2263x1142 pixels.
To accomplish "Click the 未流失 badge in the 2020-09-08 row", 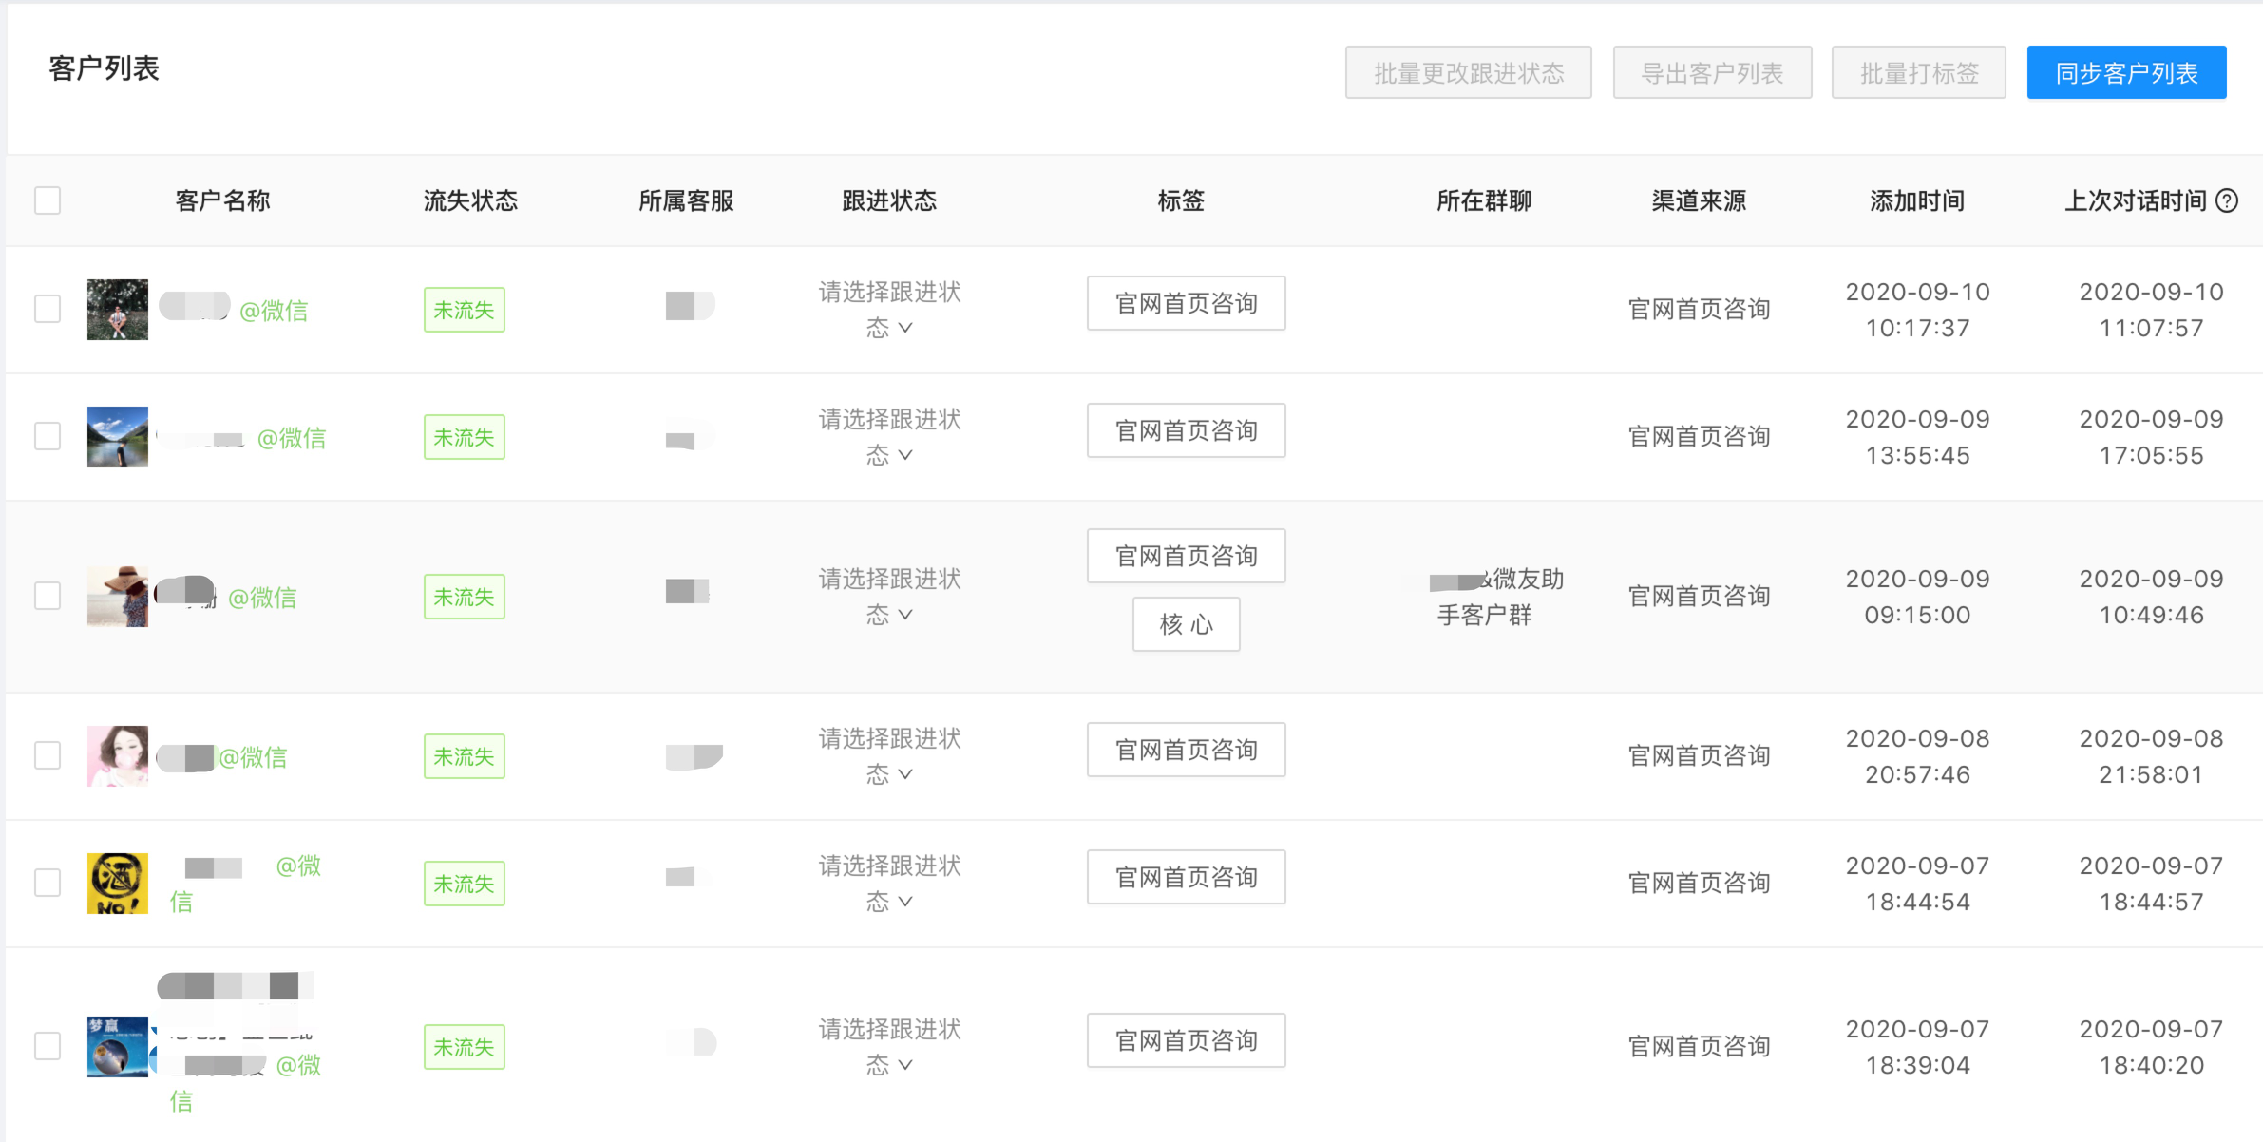I will [464, 756].
